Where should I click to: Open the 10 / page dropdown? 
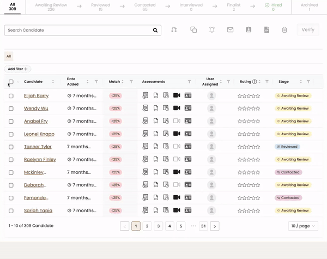click(303, 226)
